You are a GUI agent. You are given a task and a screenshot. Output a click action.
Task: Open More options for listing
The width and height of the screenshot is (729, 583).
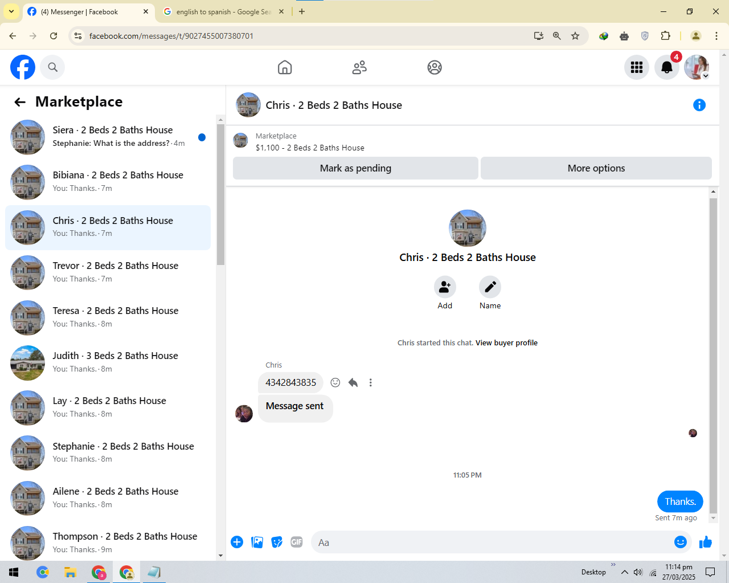tap(596, 168)
